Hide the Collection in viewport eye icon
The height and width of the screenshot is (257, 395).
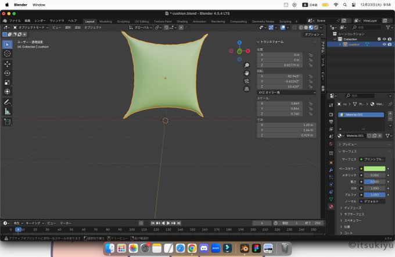tap(385, 39)
